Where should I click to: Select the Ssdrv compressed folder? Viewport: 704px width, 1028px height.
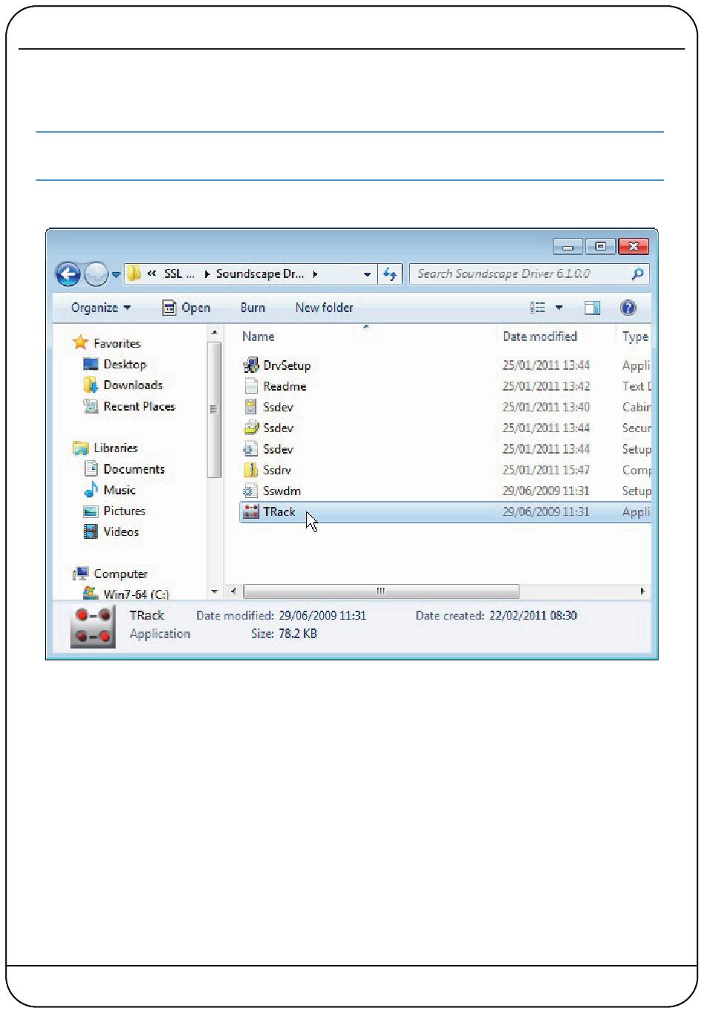tap(277, 470)
